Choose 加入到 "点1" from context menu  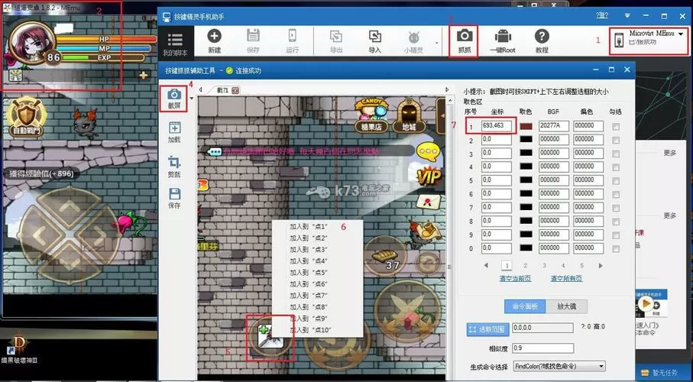tap(309, 226)
